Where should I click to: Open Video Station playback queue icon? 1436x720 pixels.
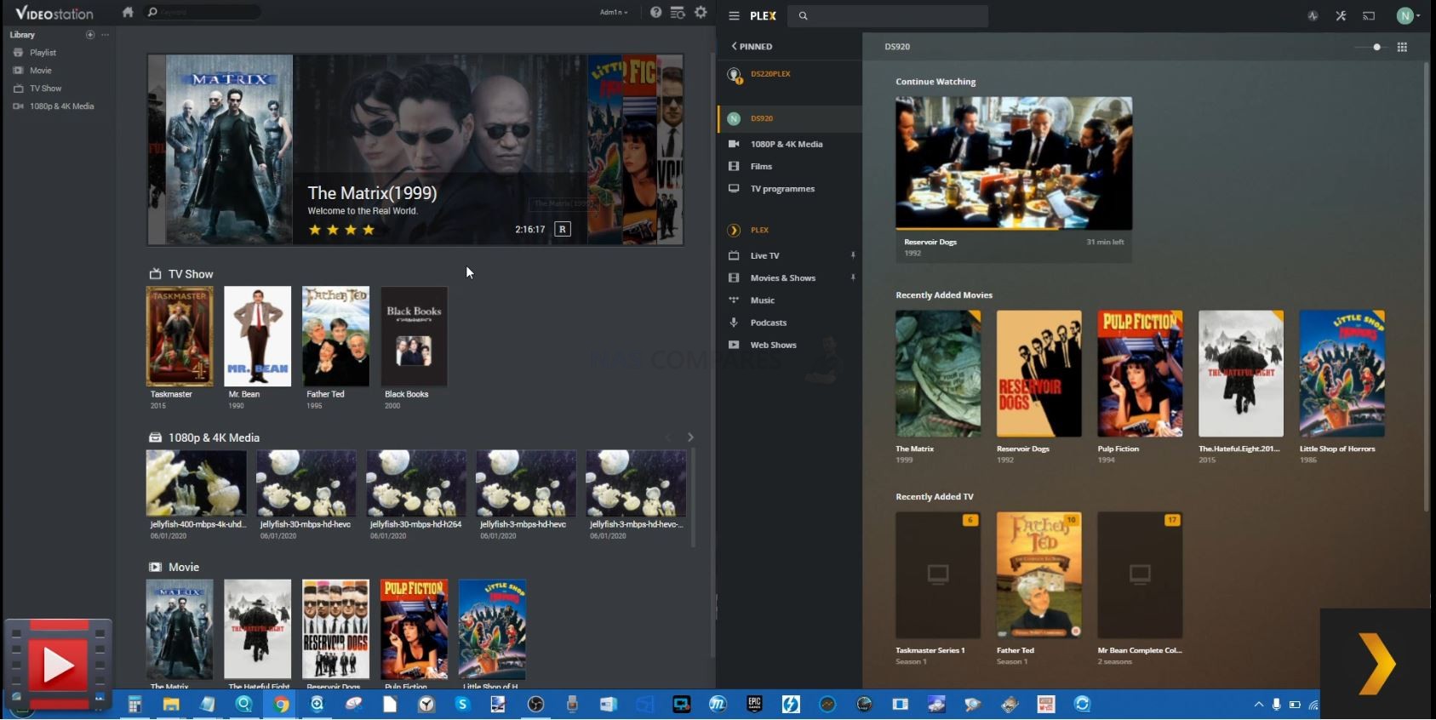pos(678,12)
